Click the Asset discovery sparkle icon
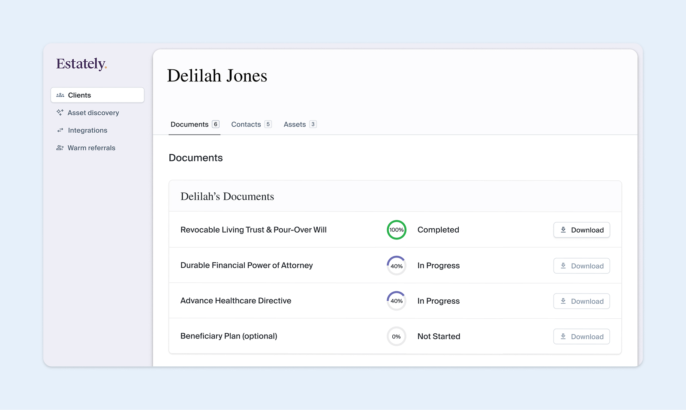Image resolution: width=686 pixels, height=410 pixels. (60, 112)
